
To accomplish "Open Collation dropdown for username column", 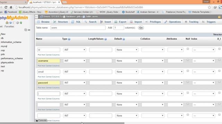I will (153, 61).
